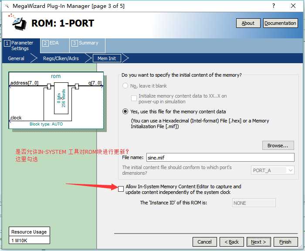Click the MegaWizard title bar icon

tap(7, 6)
